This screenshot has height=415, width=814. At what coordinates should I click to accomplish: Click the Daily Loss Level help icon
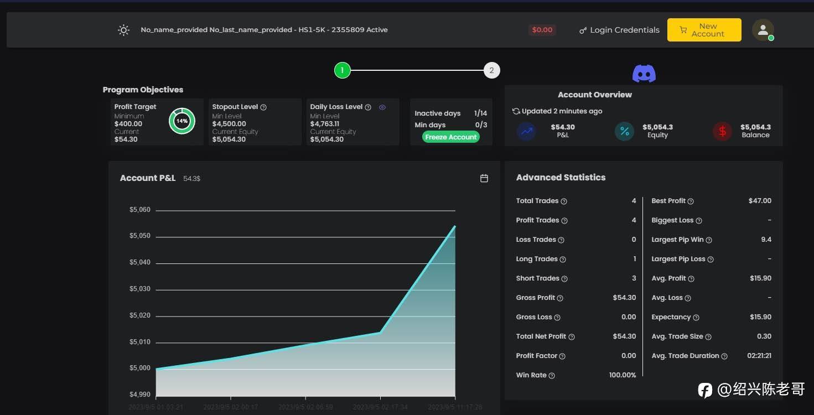click(x=368, y=107)
